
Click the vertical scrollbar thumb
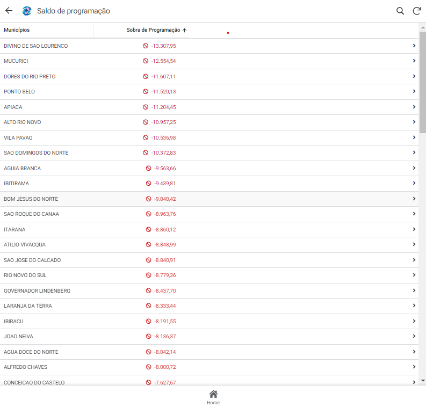pos(422,81)
